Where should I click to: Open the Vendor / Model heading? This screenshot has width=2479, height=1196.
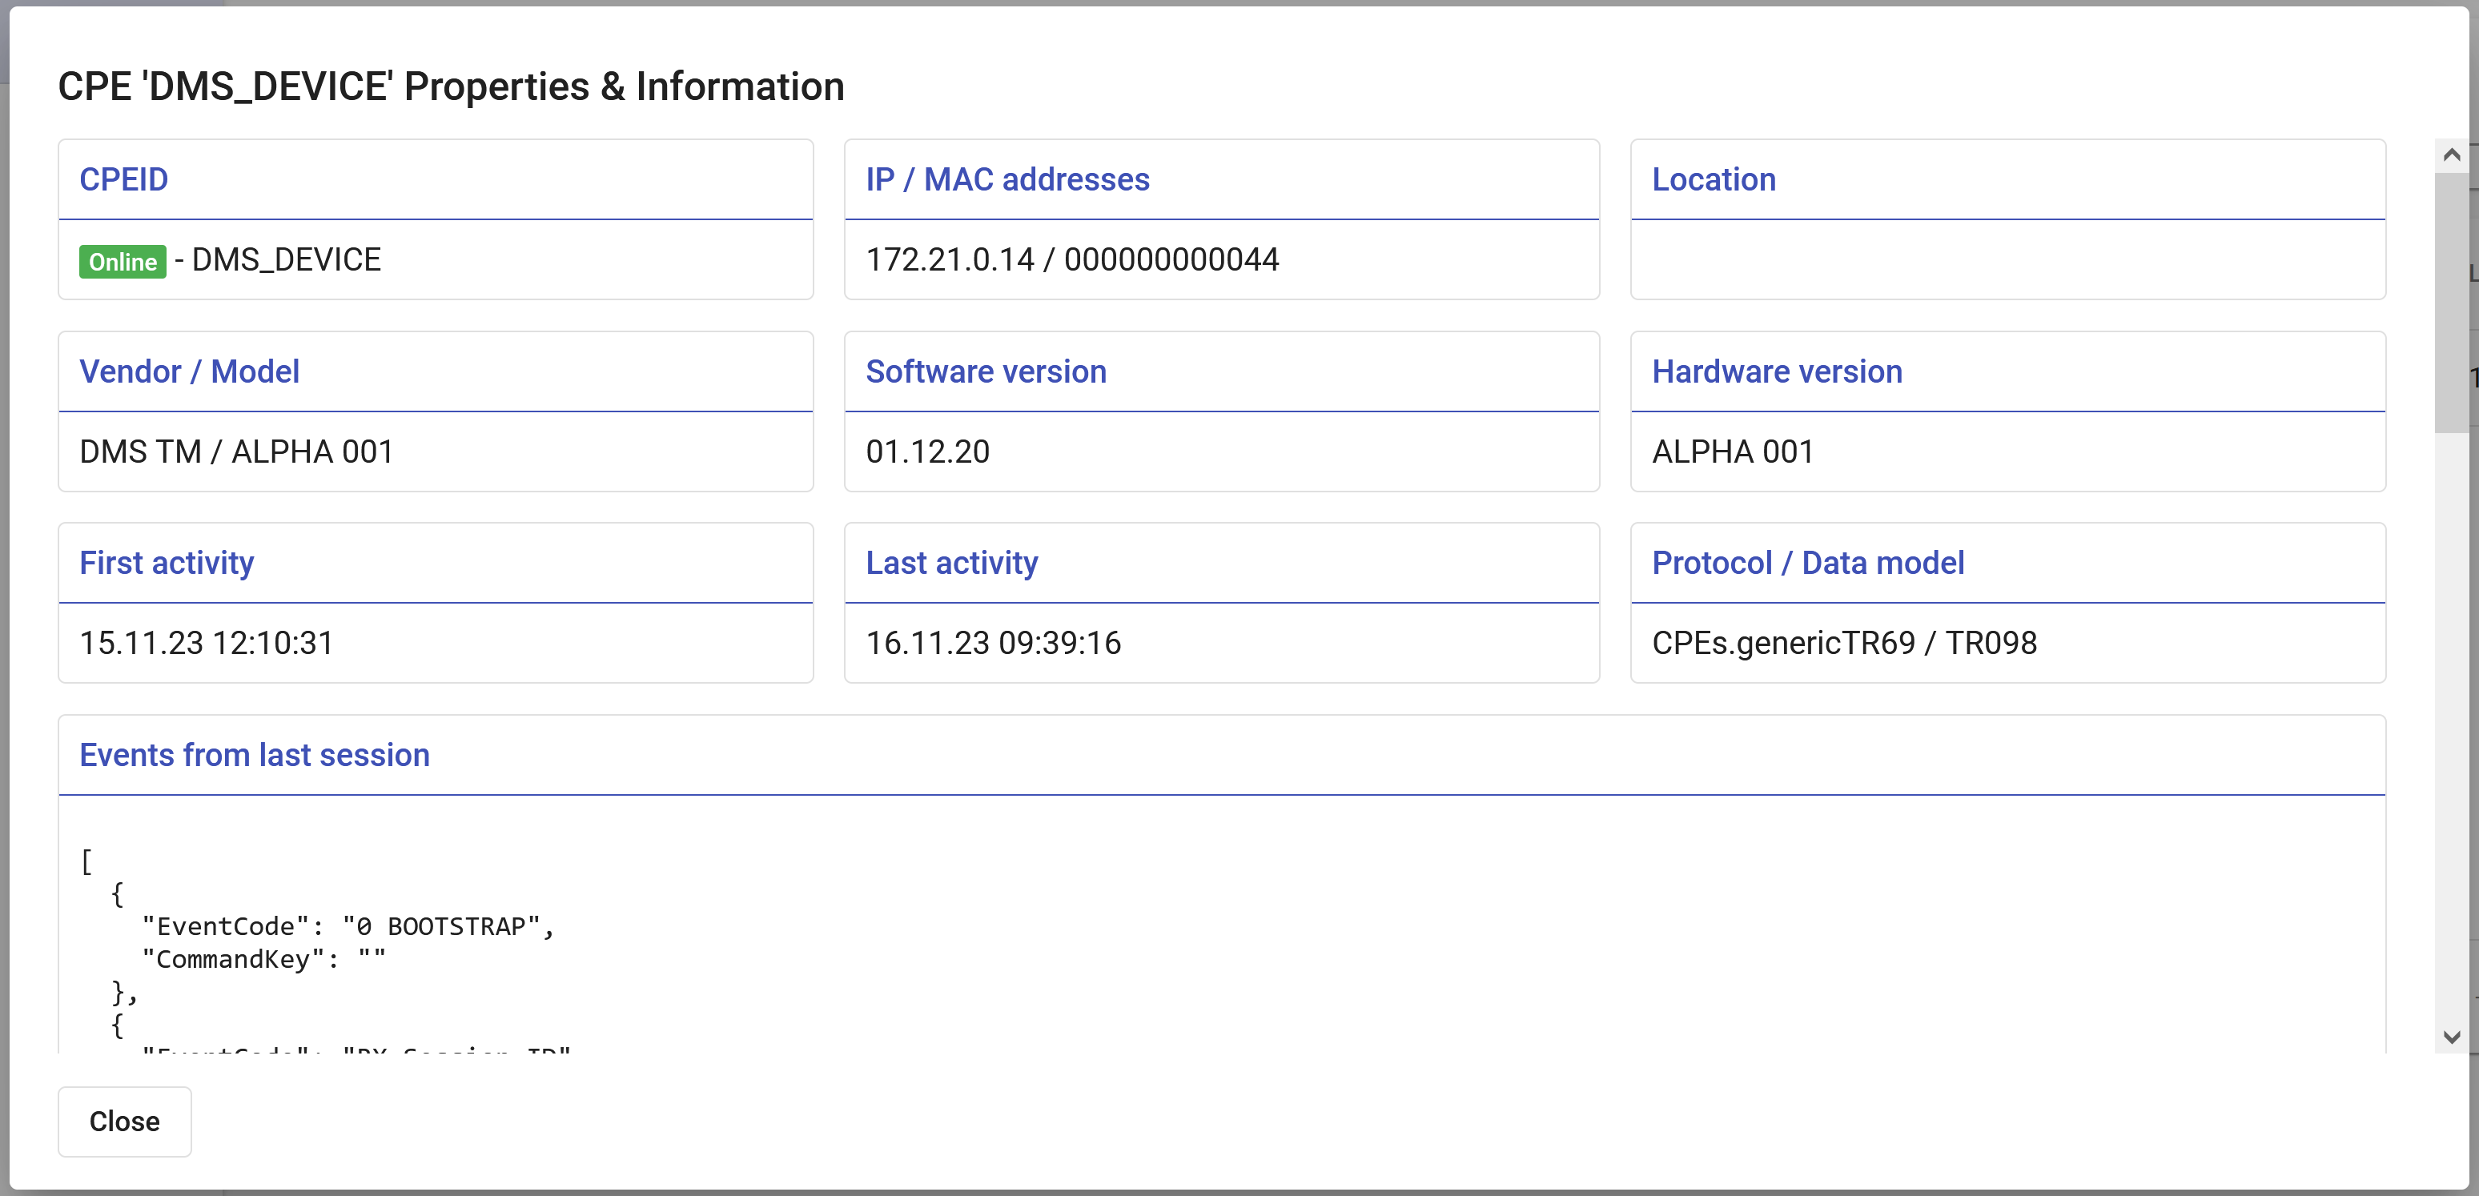point(189,371)
